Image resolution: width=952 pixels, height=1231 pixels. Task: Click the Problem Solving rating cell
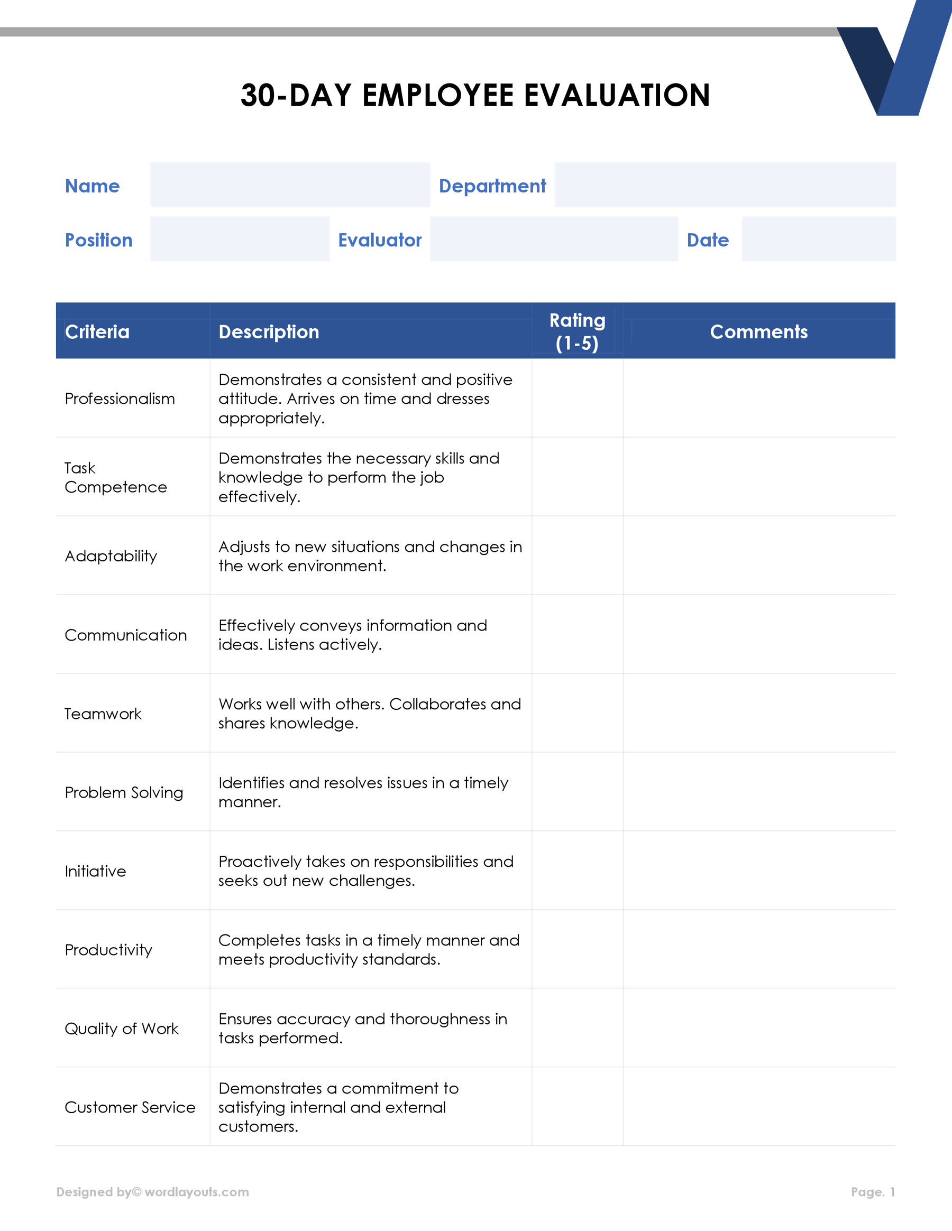pyautogui.click(x=577, y=791)
